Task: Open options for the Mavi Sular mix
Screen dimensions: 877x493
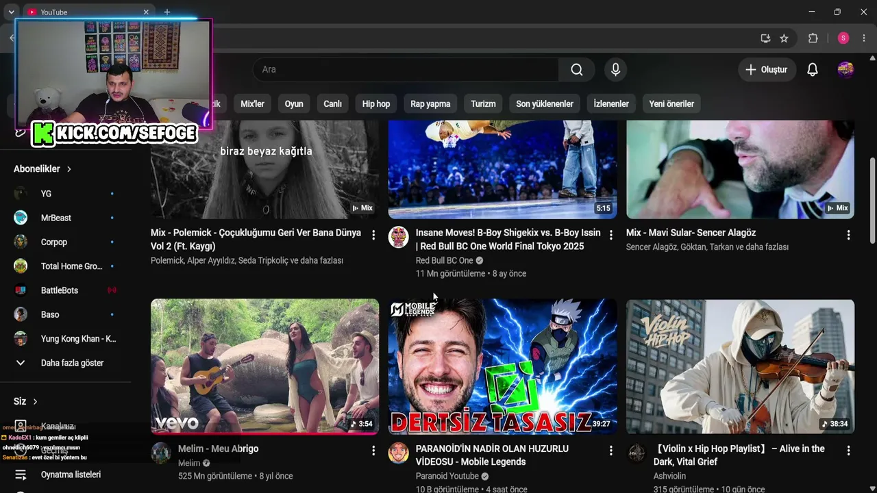Action: (848, 235)
